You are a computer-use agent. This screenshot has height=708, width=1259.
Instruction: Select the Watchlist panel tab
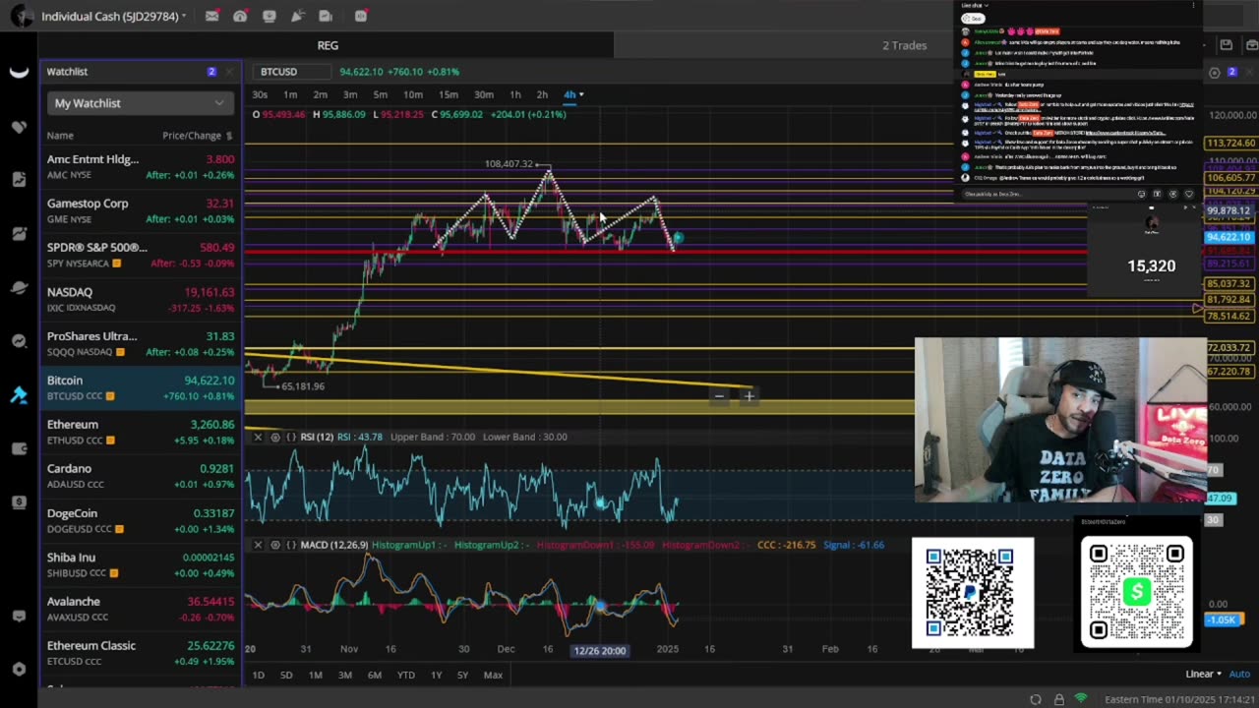[67, 72]
